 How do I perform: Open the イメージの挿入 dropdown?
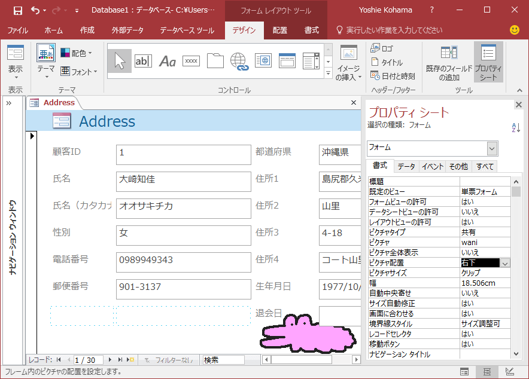click(348, 63)
